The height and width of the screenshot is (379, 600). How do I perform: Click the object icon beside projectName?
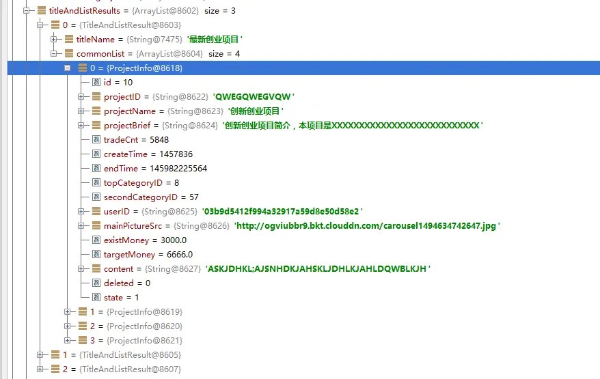click(x=96, y=111)
